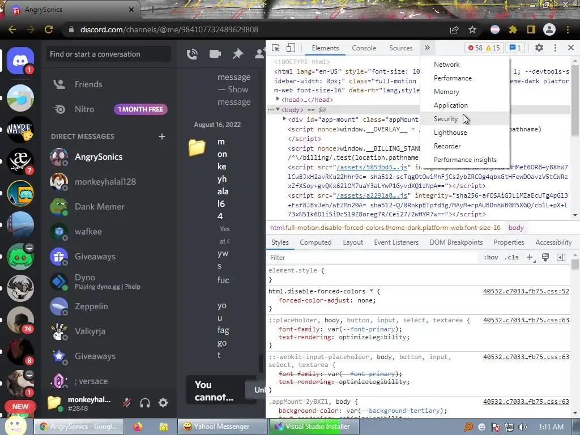Click the Find or start a conversation field
The height and width of the screenshot is (435, 580).
tap(109, 54)
